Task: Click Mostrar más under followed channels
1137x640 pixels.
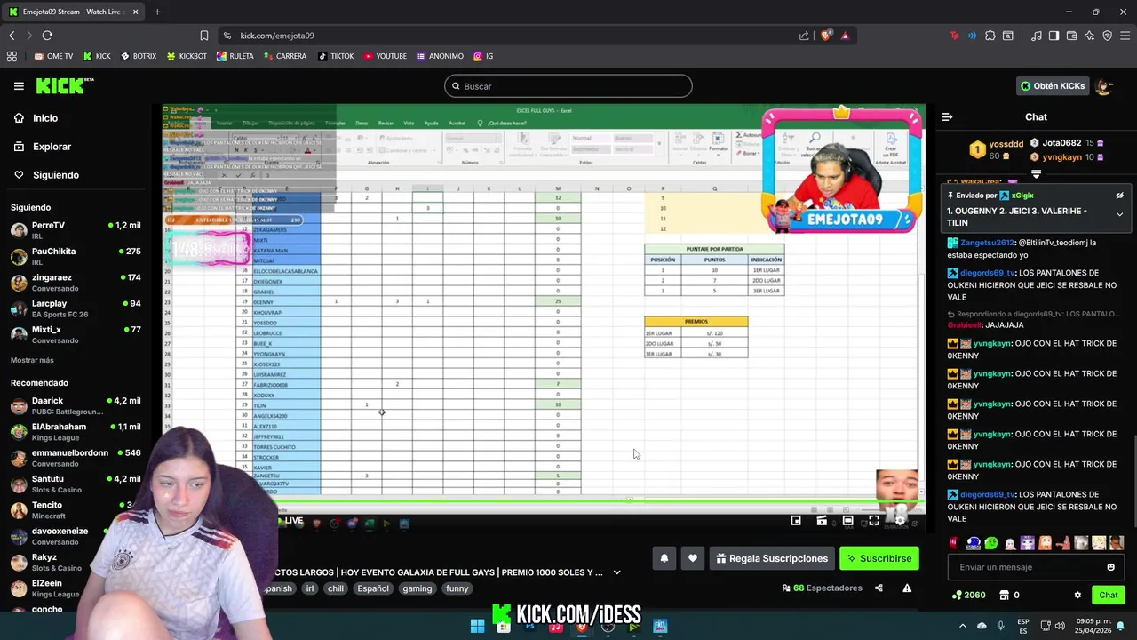Action: click(x=32, y=360)
